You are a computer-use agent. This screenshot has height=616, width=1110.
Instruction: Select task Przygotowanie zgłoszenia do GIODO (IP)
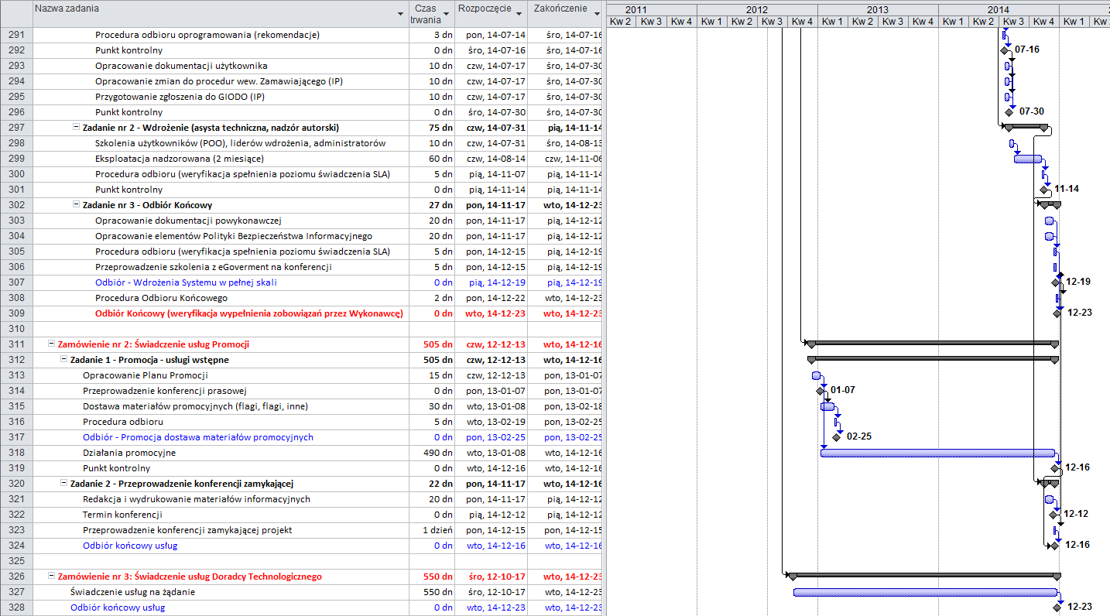(180, 97)
